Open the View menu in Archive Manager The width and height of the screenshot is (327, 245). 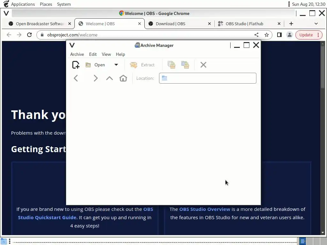click(x=106, y=54)
